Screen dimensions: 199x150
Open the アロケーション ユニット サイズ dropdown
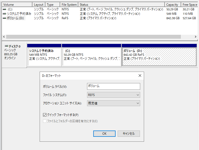[113, 103]
